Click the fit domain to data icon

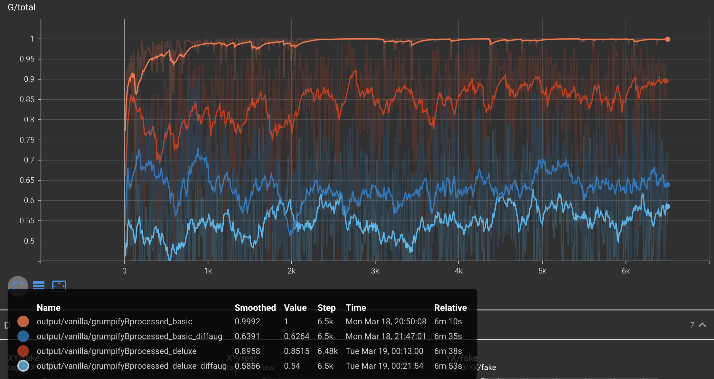pyautogui.click(x=59, y=286)
